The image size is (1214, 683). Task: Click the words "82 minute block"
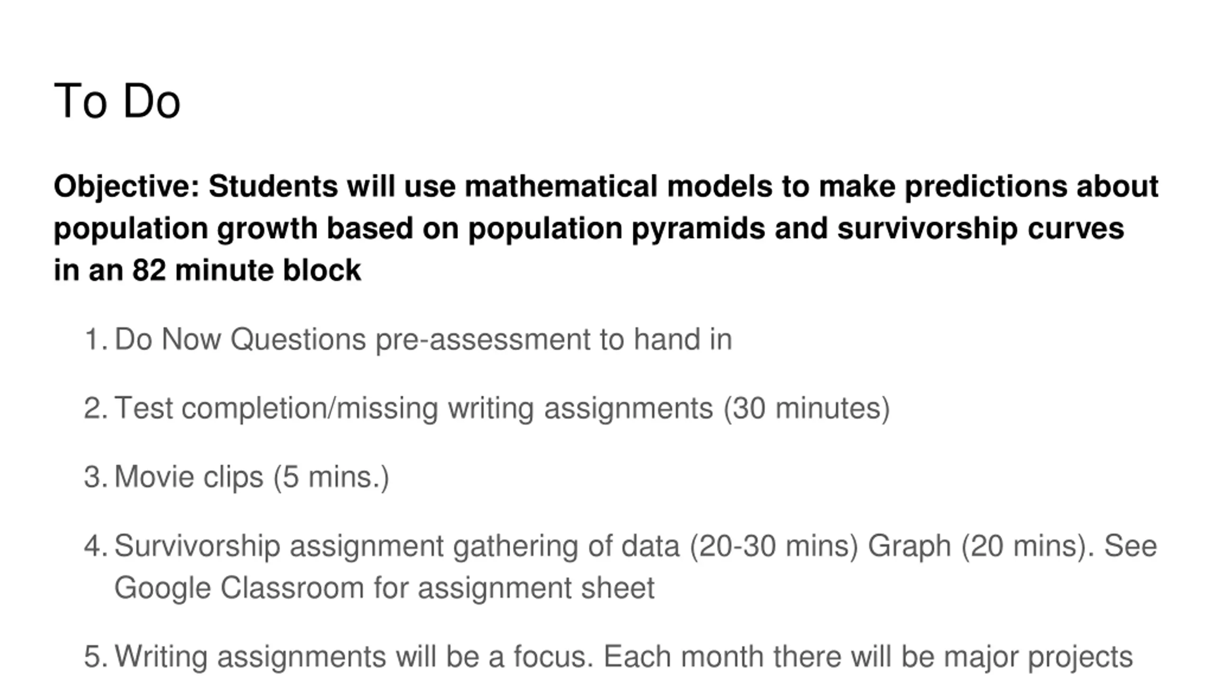[x=247, y=270]
